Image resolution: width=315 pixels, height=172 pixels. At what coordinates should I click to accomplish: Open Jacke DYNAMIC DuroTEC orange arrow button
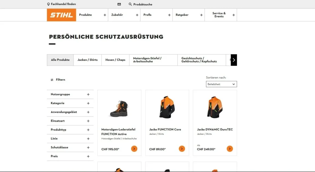click(x=230, y=149)
